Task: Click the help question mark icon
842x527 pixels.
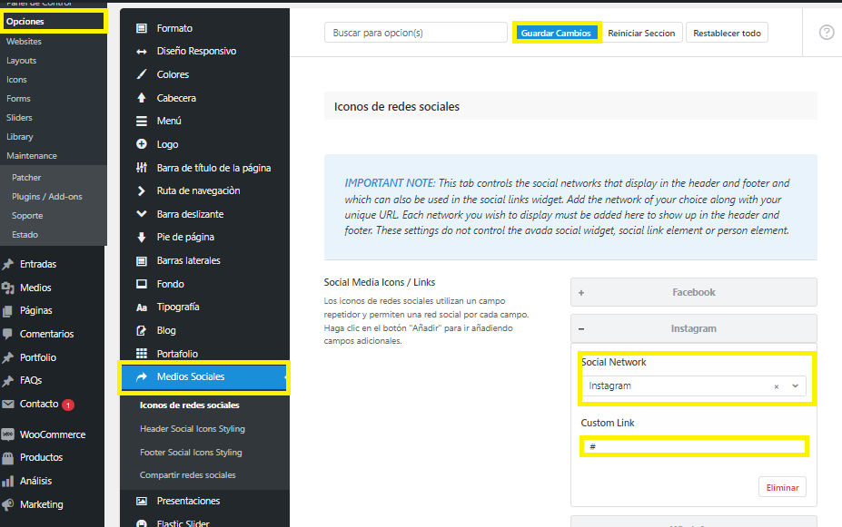Action: pos(826,33)
